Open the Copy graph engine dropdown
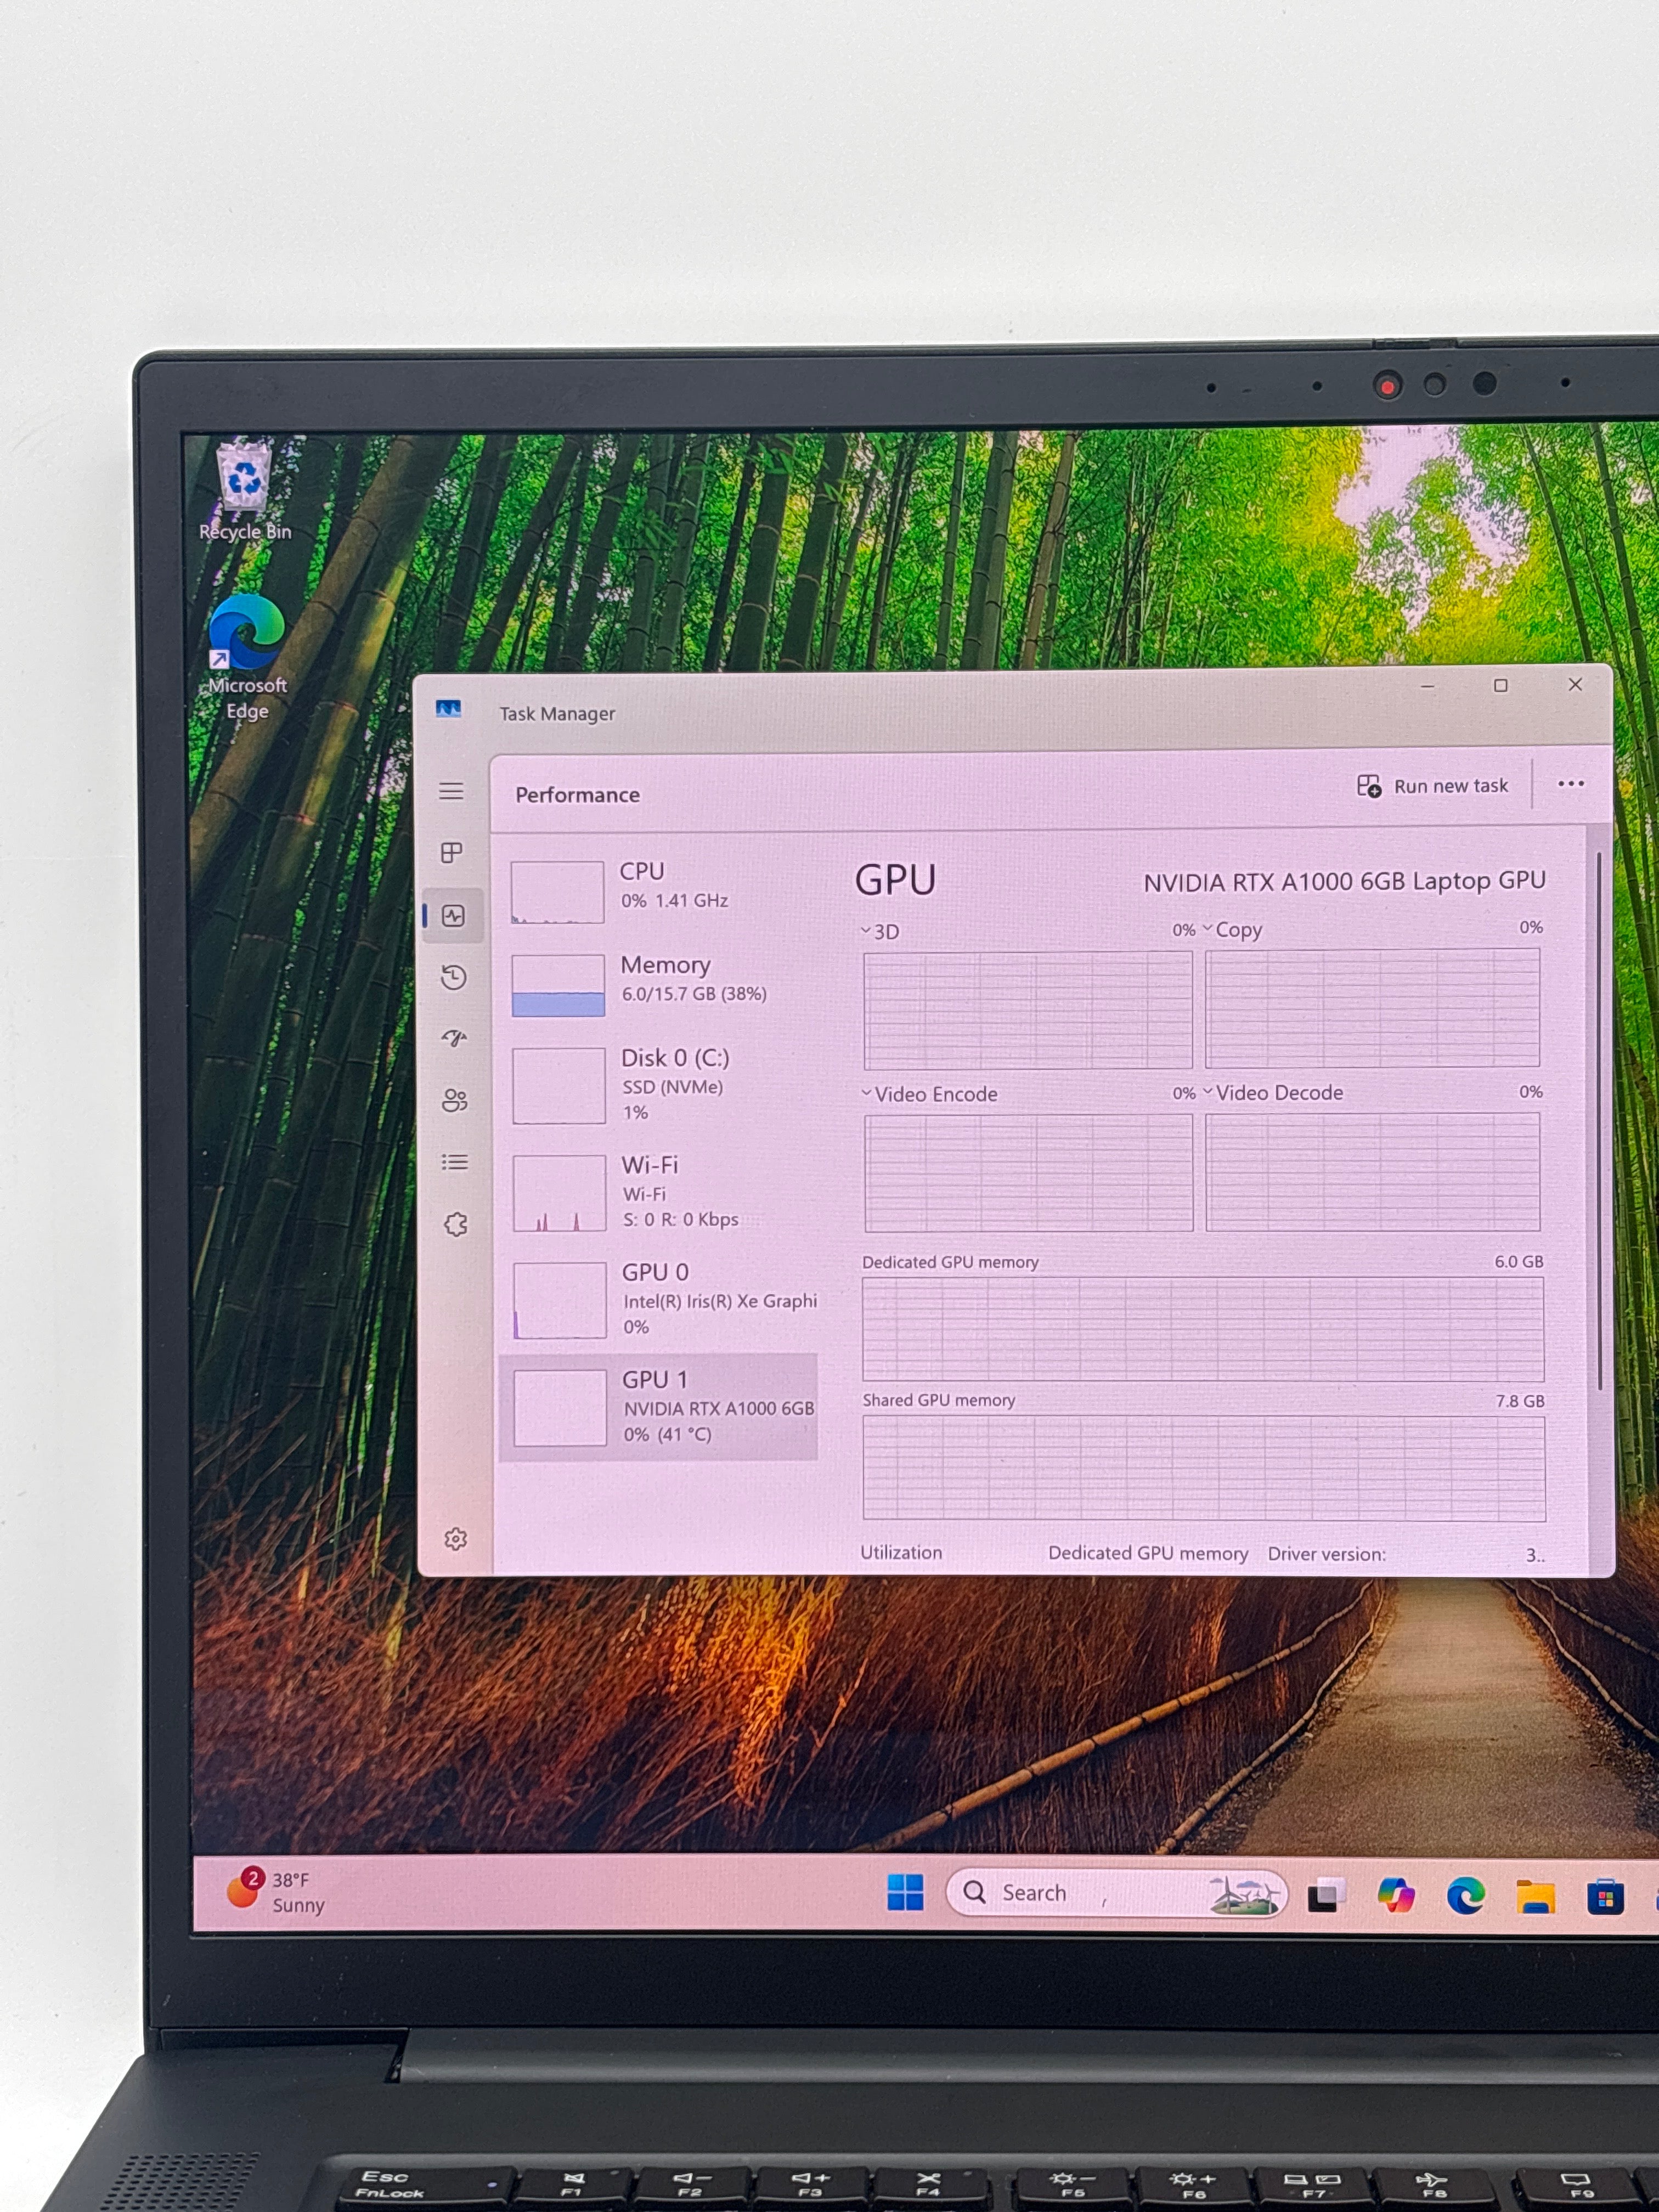1659x2212 pixels. click(x=1232, y=930)
